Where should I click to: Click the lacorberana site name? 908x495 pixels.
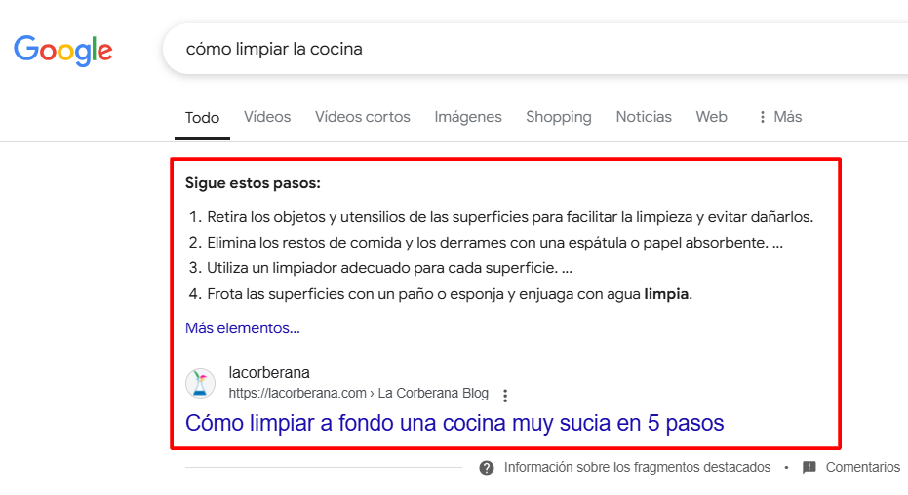pos(269,373)
